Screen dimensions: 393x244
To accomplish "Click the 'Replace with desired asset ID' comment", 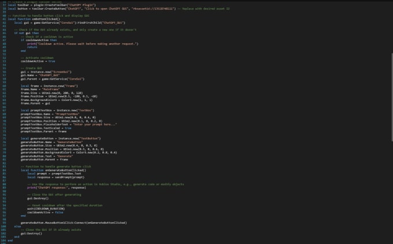I will point(203,9).
